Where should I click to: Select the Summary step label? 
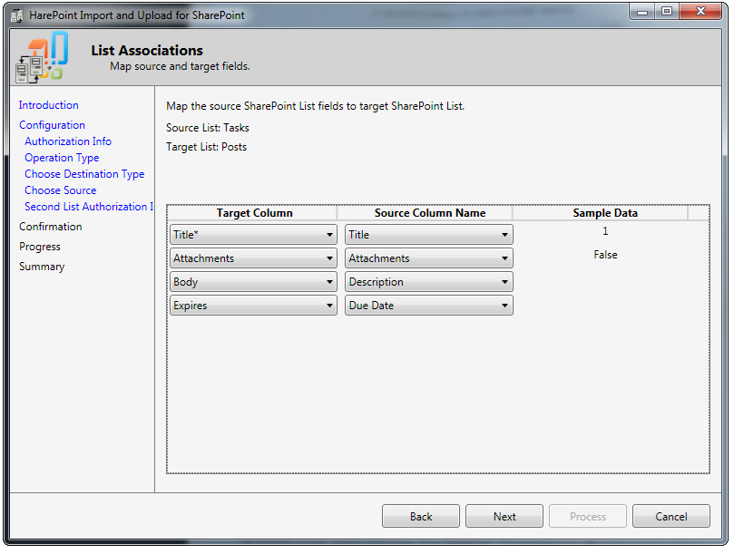point(42,267)
